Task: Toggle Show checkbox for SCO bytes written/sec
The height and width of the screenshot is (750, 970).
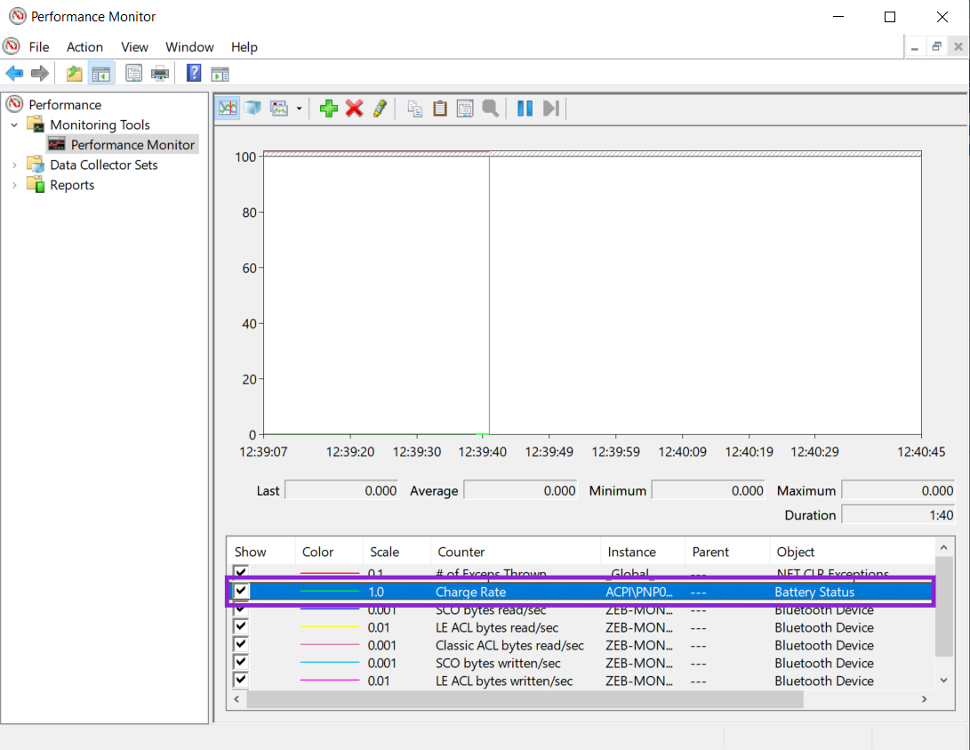Action: pyautogui.click(x=242, y=663)
